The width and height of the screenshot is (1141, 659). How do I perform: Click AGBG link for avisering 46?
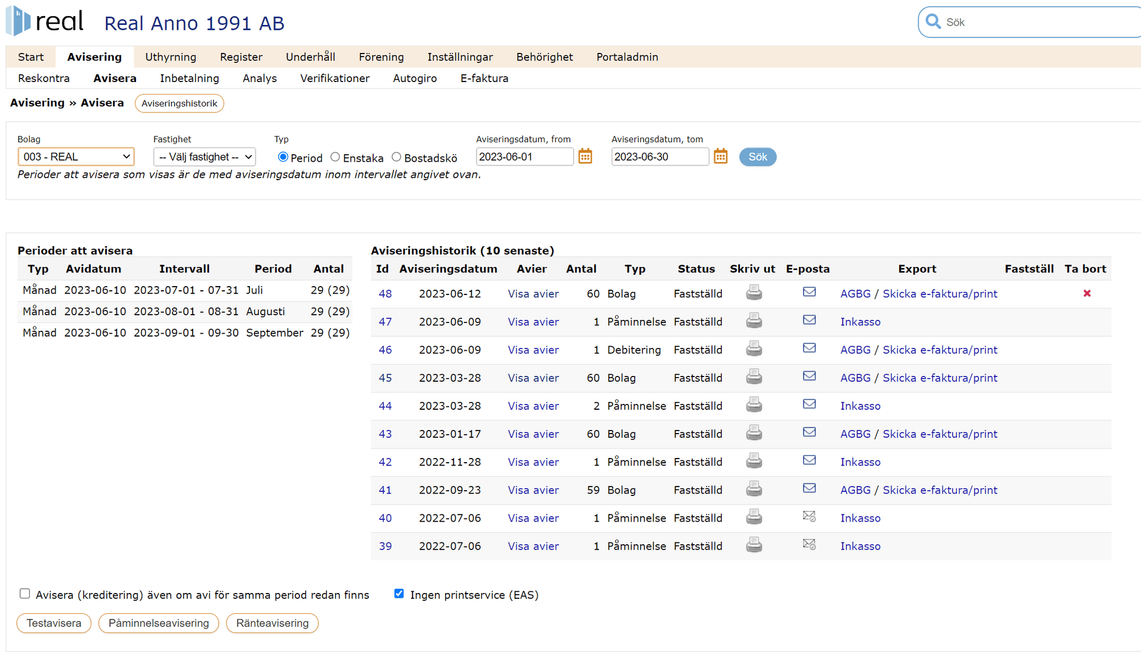click(x=855, y=350)
